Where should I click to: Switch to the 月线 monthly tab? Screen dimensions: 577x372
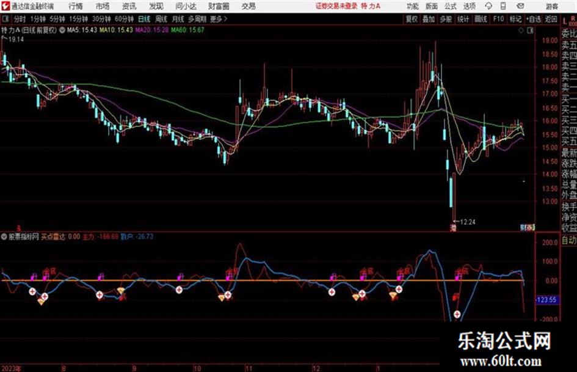tap(178, 19)
